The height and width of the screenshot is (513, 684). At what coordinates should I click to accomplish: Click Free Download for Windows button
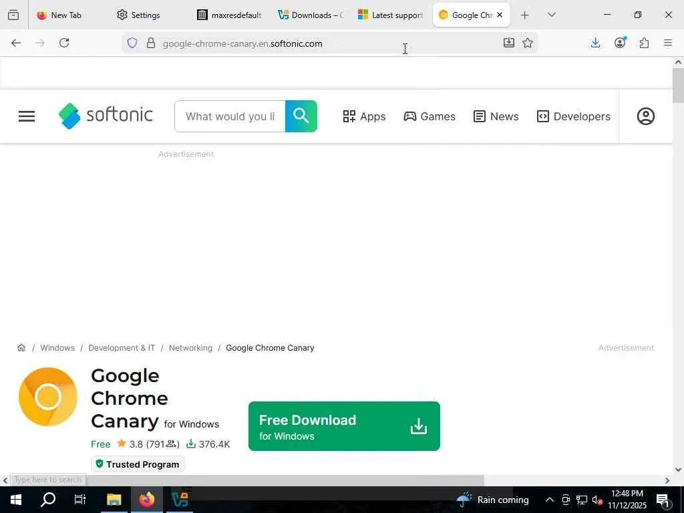[x=344, y=426]
